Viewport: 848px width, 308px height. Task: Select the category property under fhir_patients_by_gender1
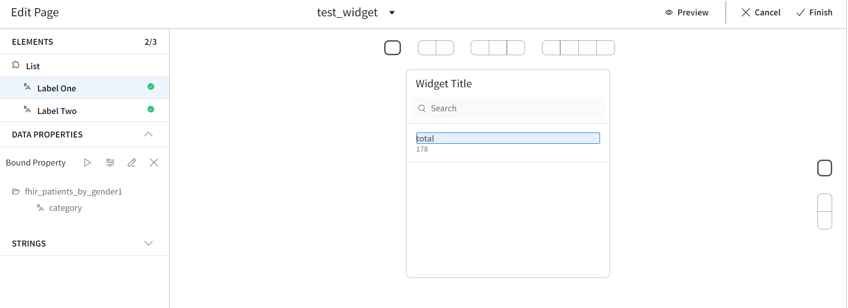(65, 208)
